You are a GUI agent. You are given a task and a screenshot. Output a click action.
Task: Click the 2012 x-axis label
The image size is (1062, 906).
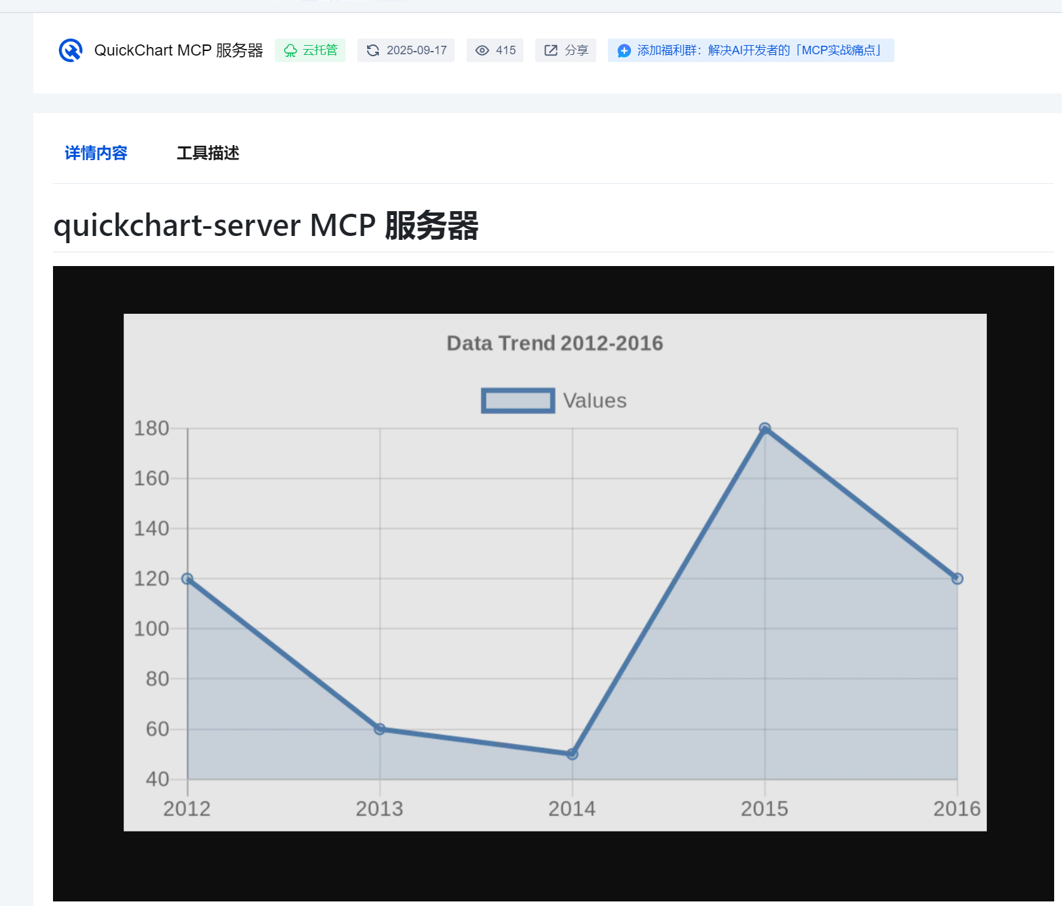click(x=187, y=809)
